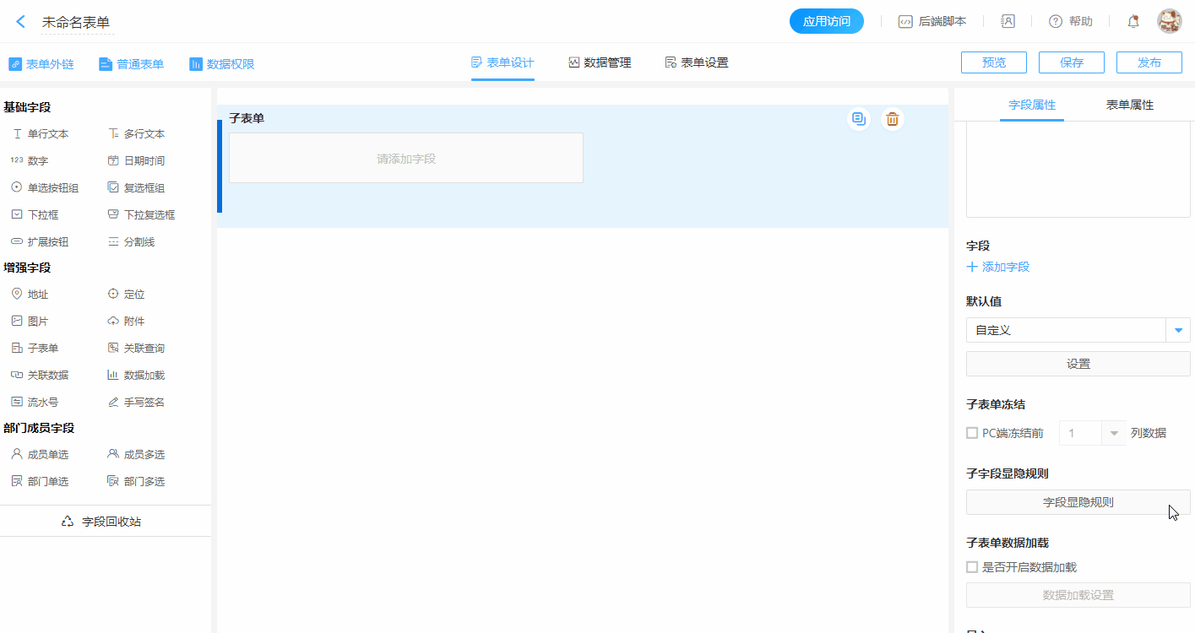Expand the 默认值 自定义 dropdown
Image resolution: width=1195 pixels, height=633 pixels.
(x=1178, y=330)
